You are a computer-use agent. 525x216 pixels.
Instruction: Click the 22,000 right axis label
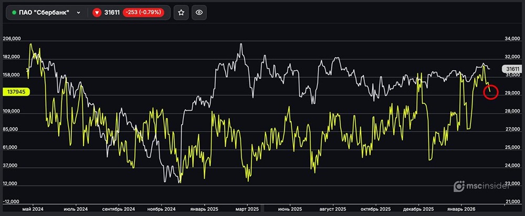(x=512, y=184)
